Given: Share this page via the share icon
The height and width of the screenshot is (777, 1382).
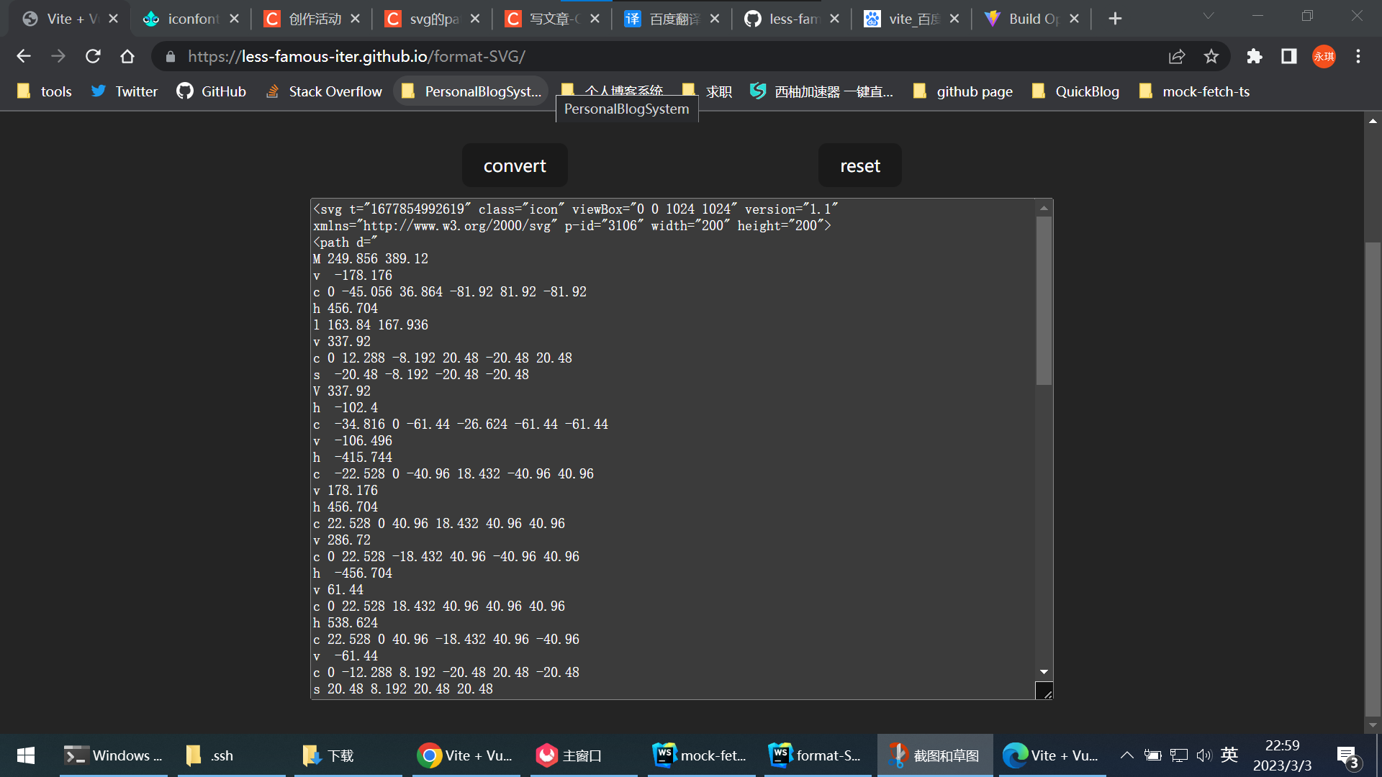Looking at the screenshot, I should click(1176, 56).
